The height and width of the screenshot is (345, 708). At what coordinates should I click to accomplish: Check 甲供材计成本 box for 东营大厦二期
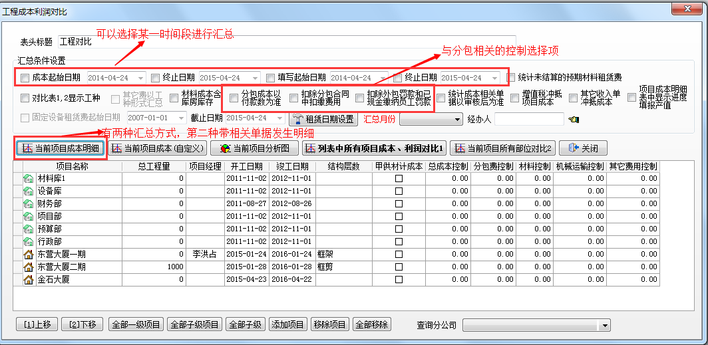click(x=399, y=267)
